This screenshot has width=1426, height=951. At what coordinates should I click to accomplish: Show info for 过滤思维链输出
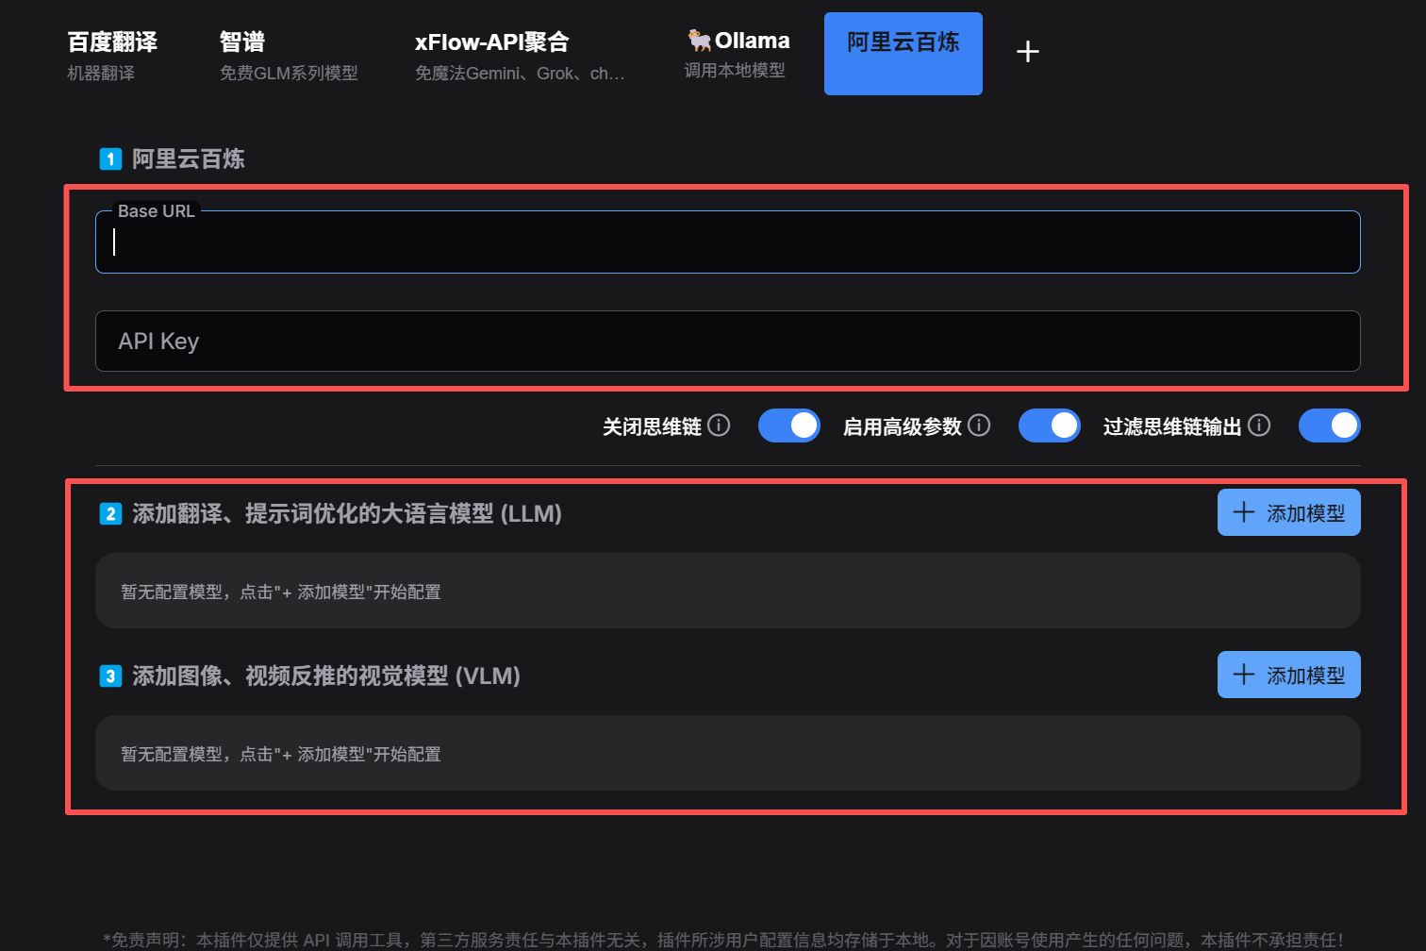1259,425
